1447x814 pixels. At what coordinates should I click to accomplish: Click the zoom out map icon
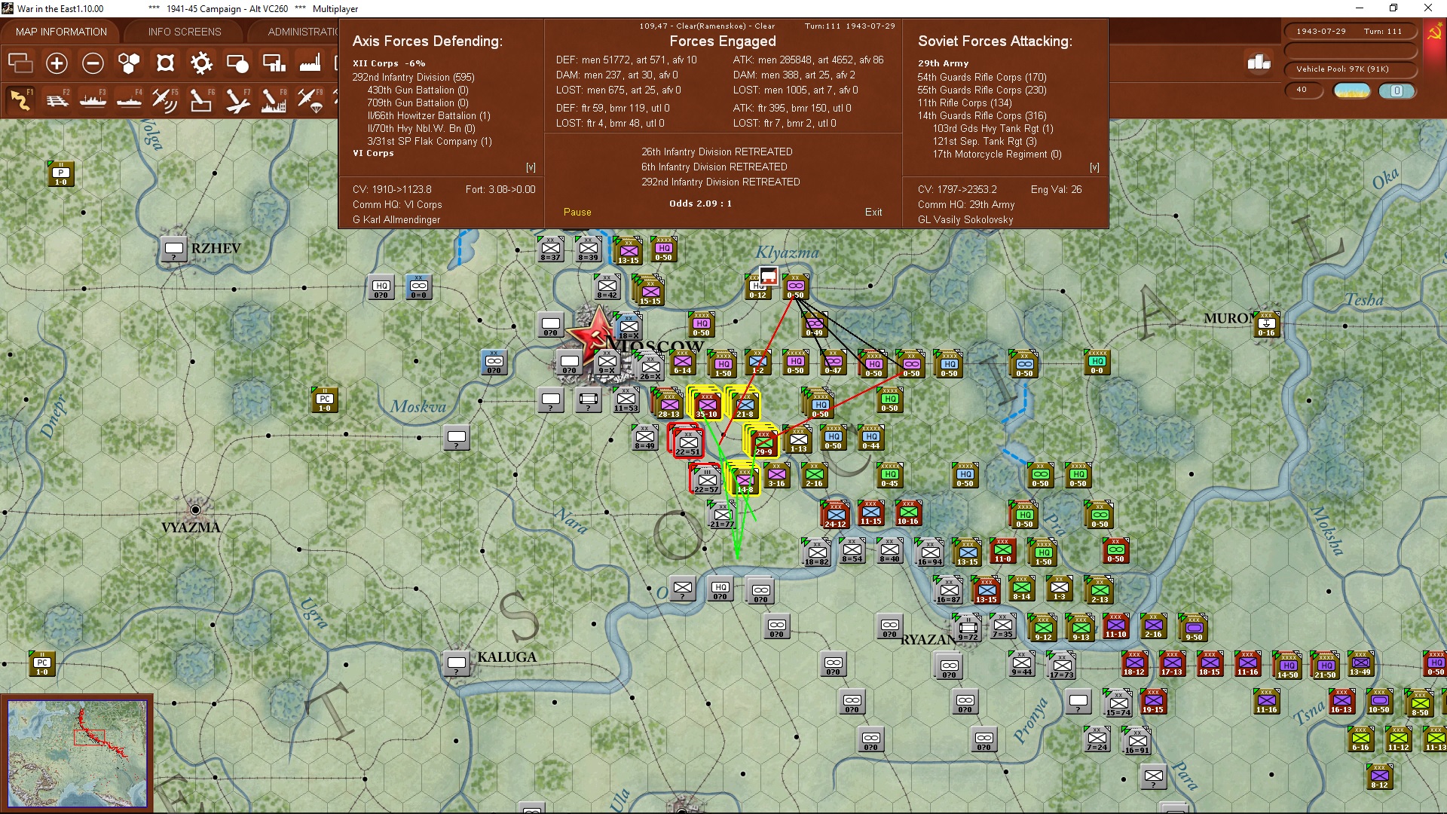[93, 63]
